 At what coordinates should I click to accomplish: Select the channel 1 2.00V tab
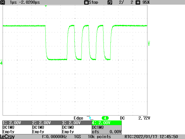coord(17,123)
